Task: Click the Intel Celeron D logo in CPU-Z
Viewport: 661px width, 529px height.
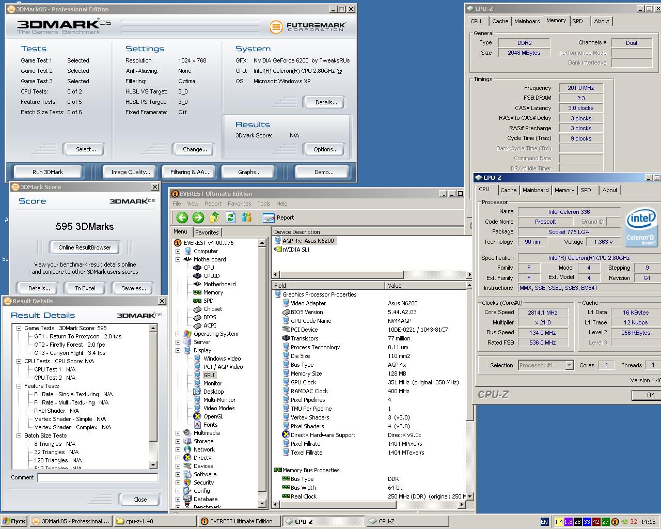Action: [640, 228]
